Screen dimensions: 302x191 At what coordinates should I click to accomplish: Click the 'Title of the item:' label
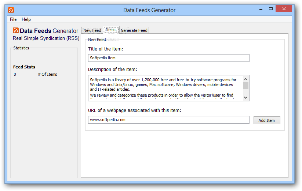106,49
